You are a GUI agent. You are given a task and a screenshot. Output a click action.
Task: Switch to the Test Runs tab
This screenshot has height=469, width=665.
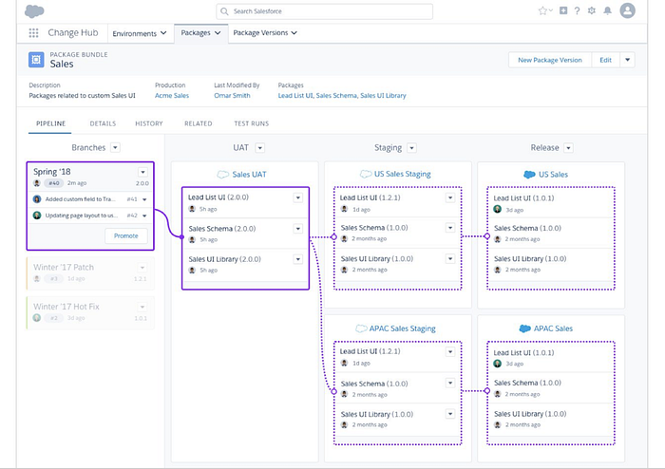click(x=251, y=123)
